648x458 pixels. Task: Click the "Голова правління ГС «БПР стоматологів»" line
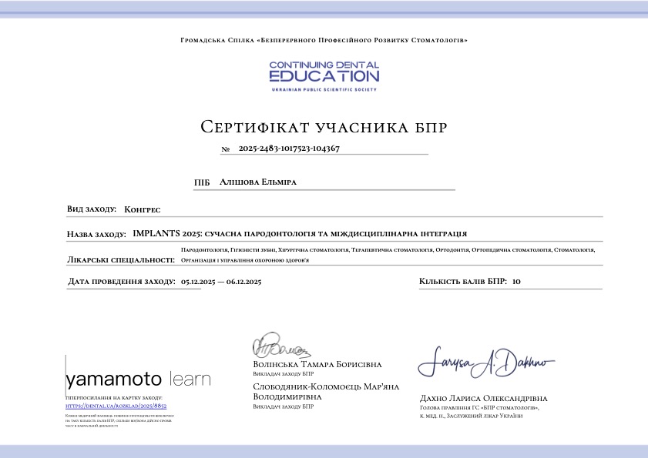[479, 408]
